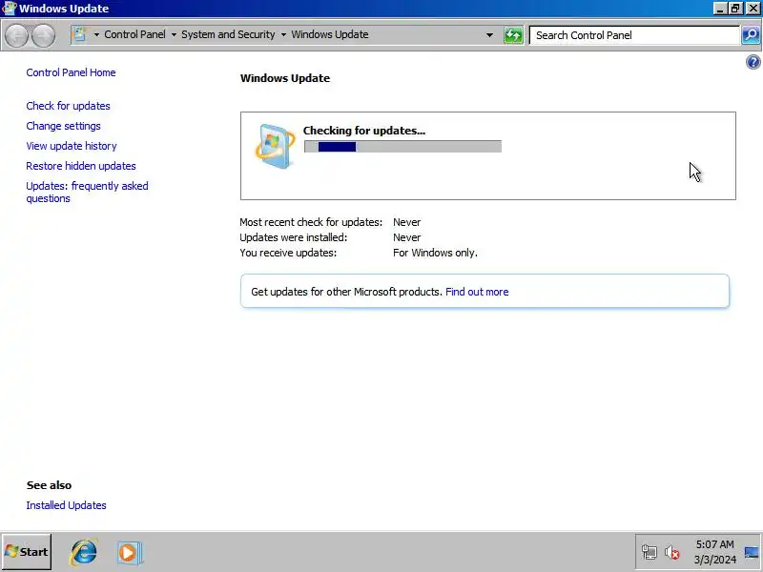This screenshot has height=572, width=763.
Task: Click the green refresh button beside address bar
Action: point(513,35)
